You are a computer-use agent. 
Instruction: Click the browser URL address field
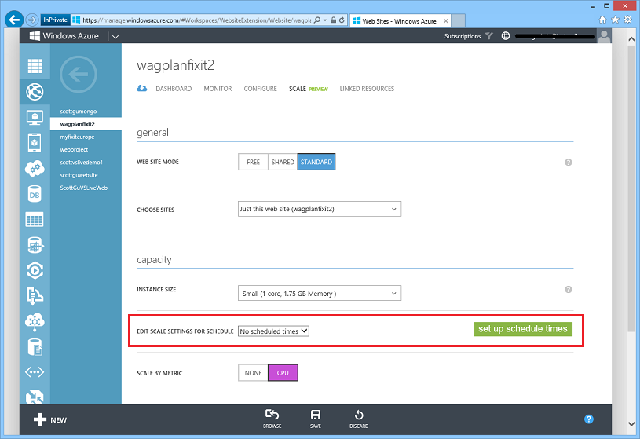click(196, 20)
